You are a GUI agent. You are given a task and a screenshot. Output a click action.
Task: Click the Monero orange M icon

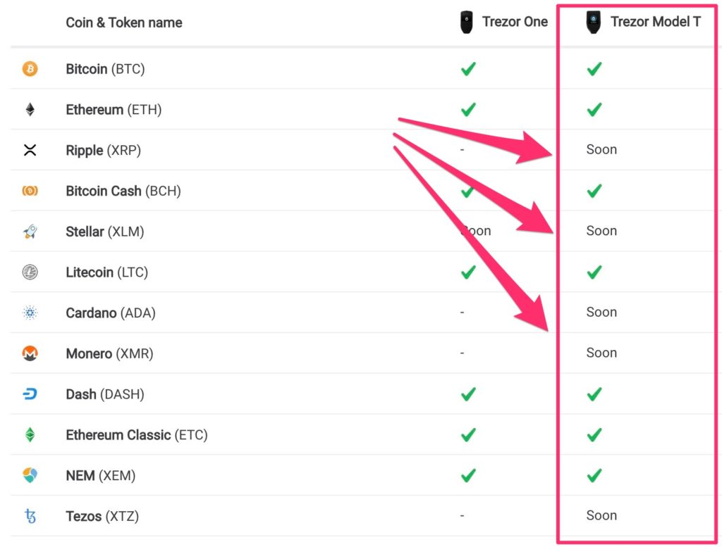(30, 353)
